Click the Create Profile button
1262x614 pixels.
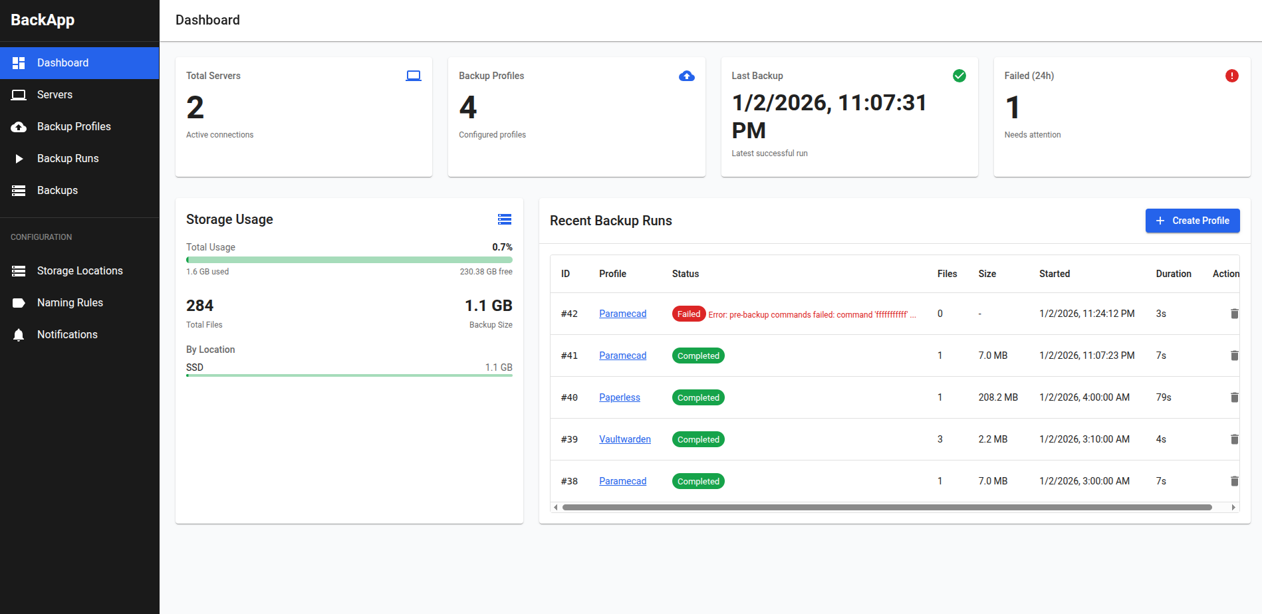click(1192, 221)
